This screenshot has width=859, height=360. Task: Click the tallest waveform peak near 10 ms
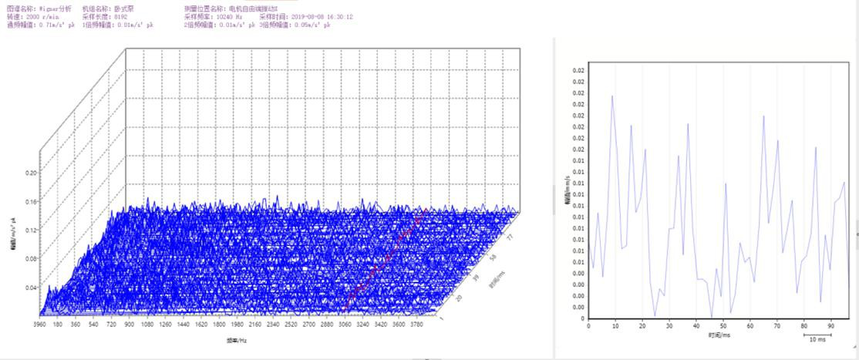(612, 96)
